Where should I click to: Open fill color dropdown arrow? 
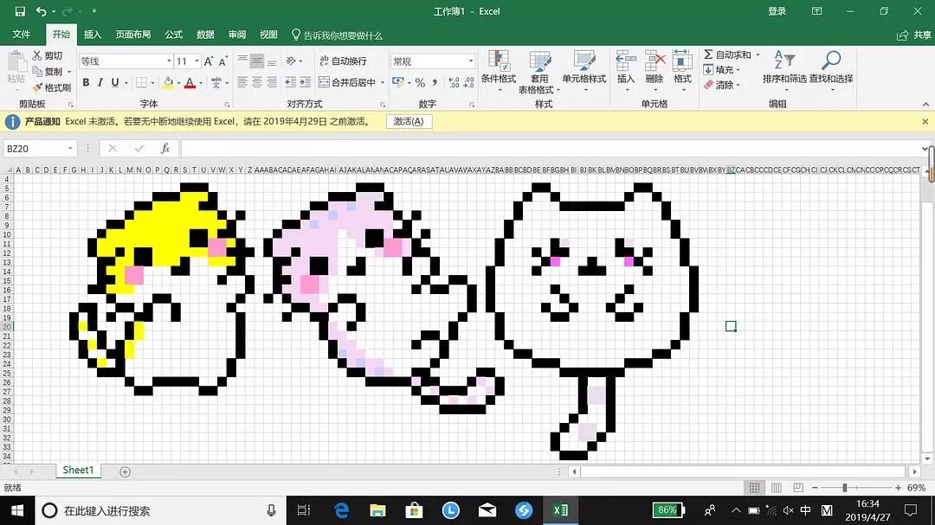coord(178,82)
